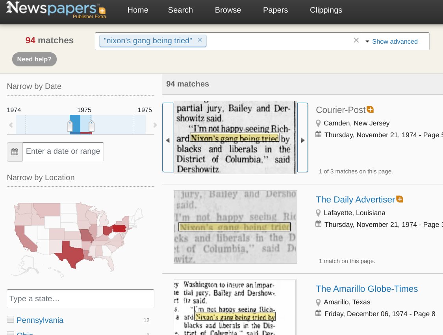Select Pennsylvania on the location map
This screenshot has height=335, width=443.
click(x=119, y=228)
